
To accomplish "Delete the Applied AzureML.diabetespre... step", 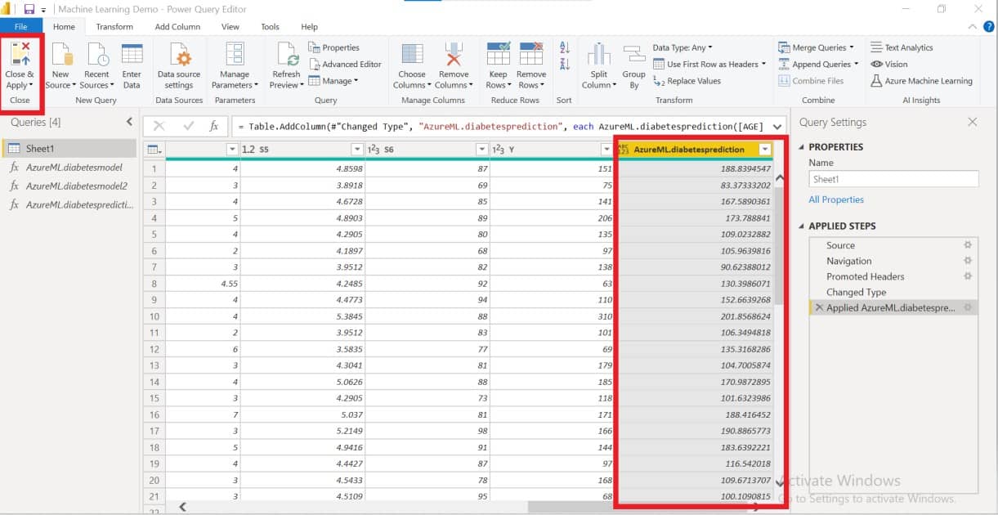I will [819, 307].
